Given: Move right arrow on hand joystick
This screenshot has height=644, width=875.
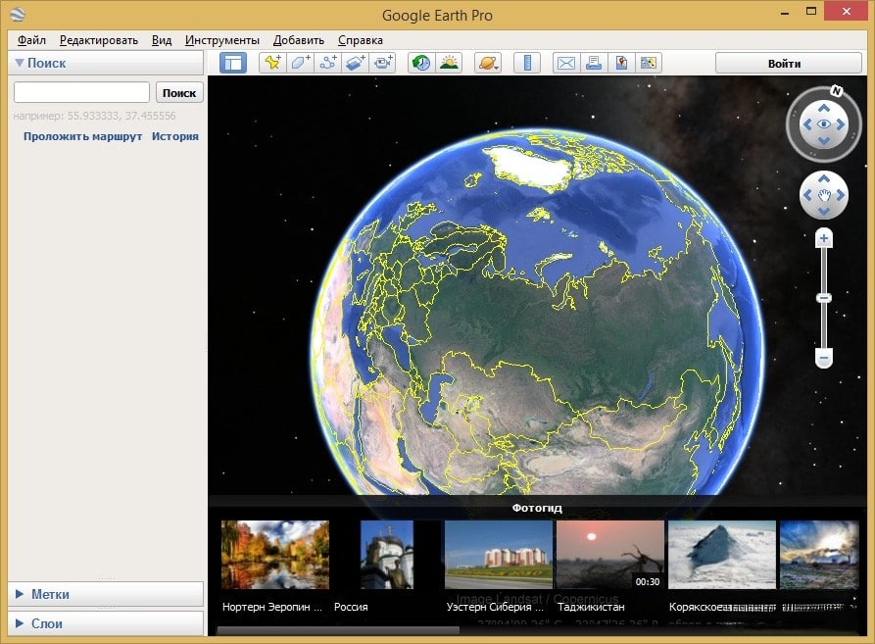Looking at the screenshot, I should click(x=841, y=195).
